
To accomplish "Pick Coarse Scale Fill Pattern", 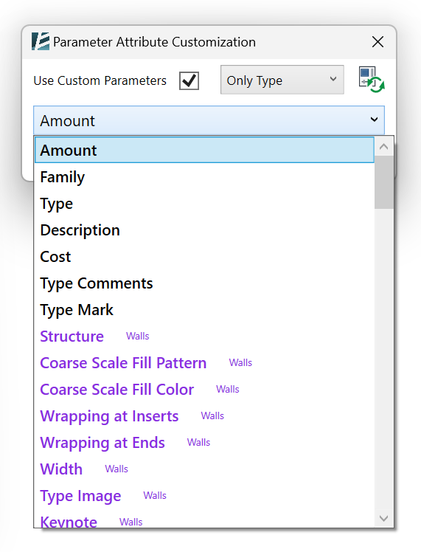I will [204, 363].
